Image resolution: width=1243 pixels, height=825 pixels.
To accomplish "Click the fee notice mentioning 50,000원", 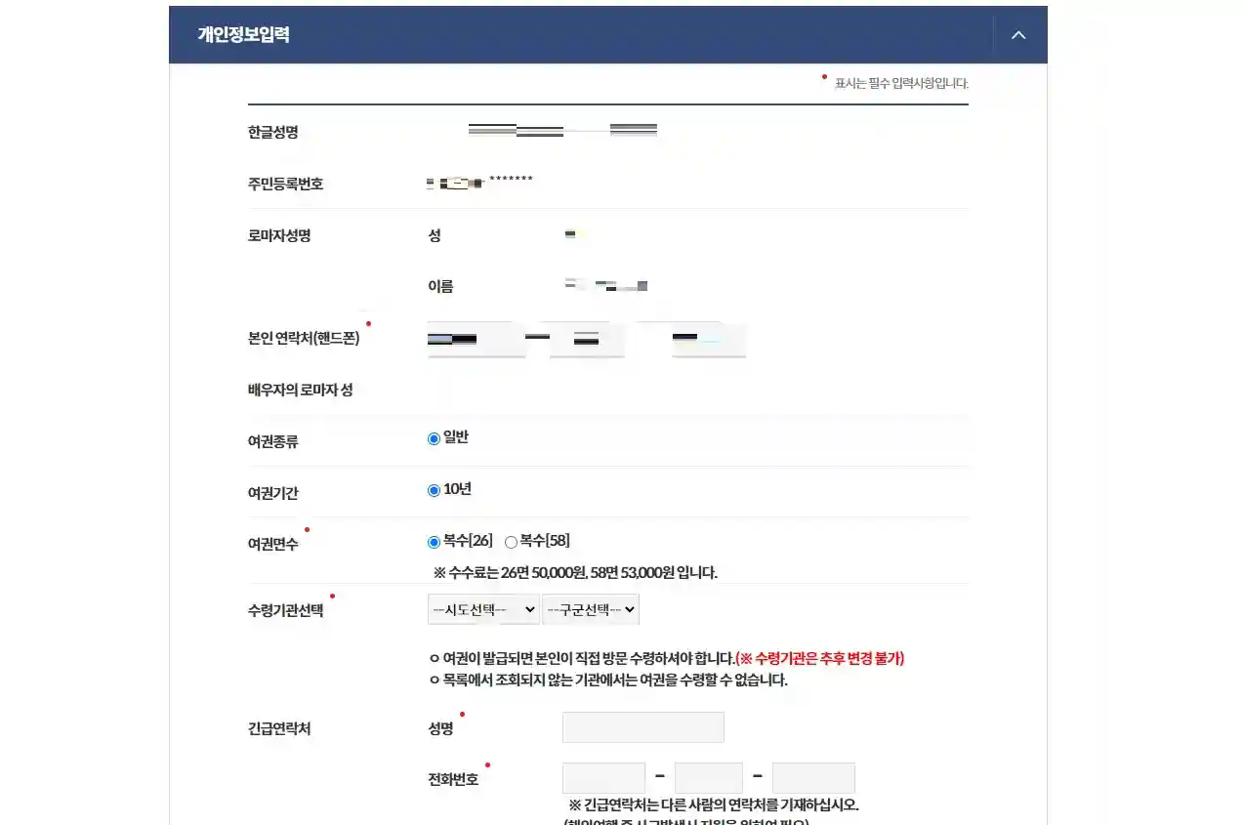I will coord(575,572).
